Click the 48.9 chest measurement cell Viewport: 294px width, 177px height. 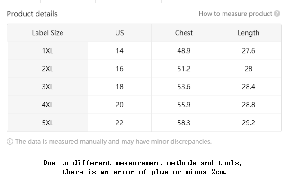pos(184,51)
